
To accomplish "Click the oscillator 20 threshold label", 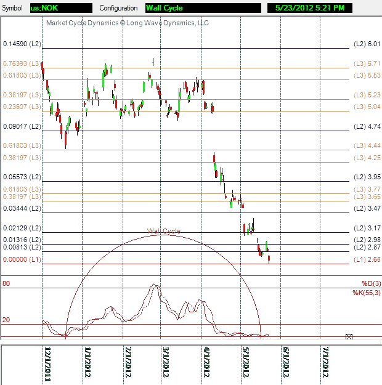I will tap(6, 320).
